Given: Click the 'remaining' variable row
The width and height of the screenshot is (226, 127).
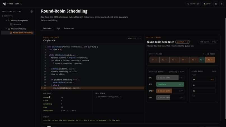Looking at the screenshot, I should click(67, 104).
